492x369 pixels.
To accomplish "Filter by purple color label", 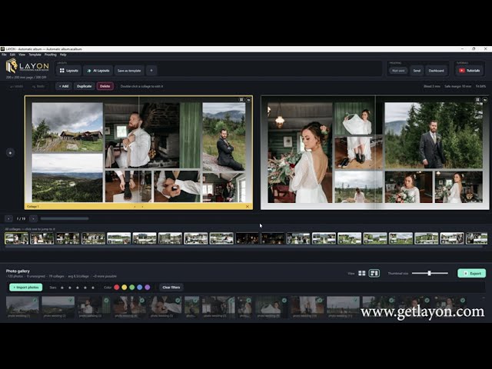I will pos(147,287).
